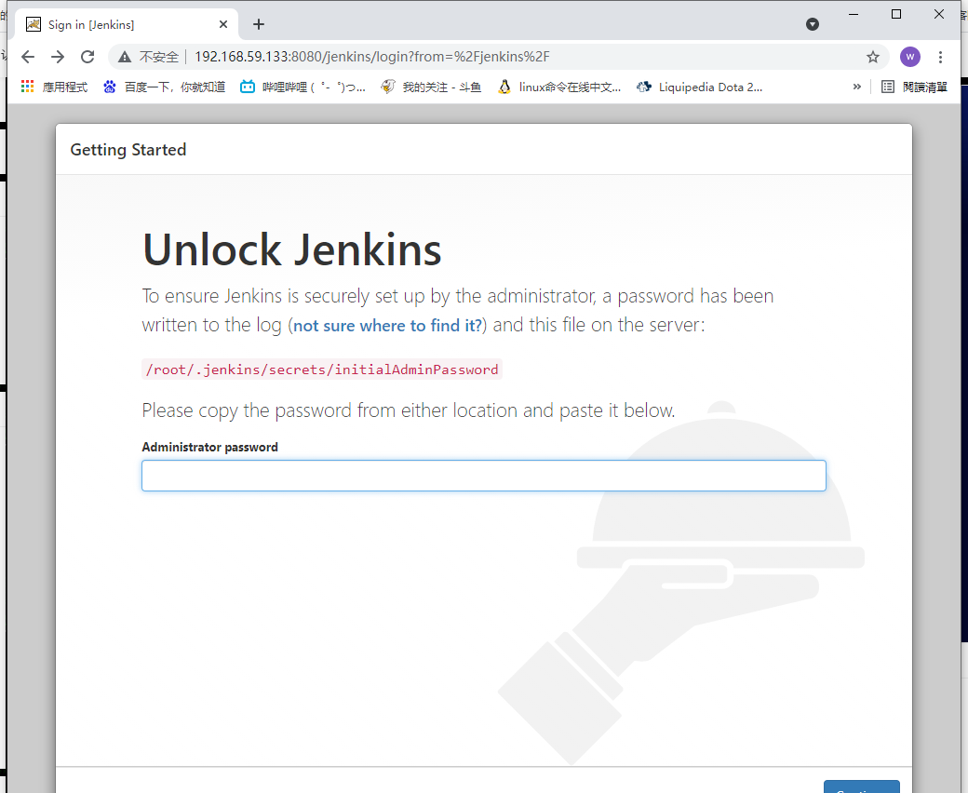Close the Sign in [Jenkins] tab

[223, 24]
